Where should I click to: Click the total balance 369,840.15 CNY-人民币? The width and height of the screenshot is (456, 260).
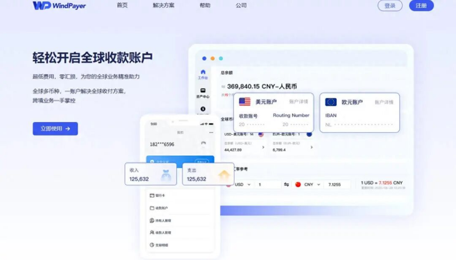[x=262, y=86]
